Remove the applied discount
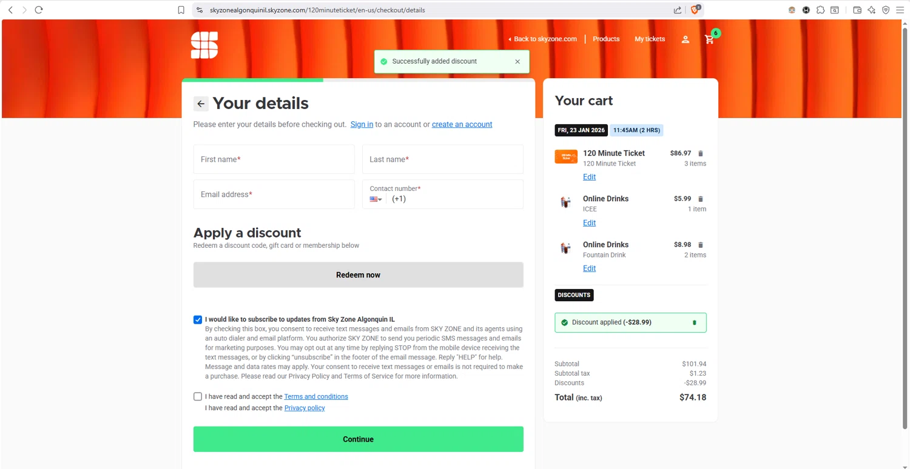Image resolution: width=910 pixels, height=469 pixels. (695, 323)
